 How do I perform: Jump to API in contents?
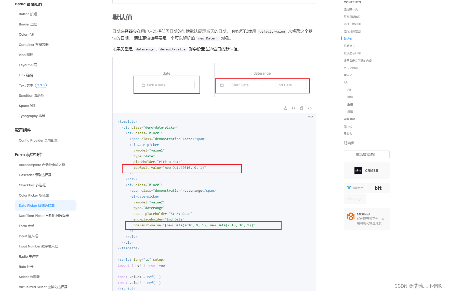click(x=346, y=82)
